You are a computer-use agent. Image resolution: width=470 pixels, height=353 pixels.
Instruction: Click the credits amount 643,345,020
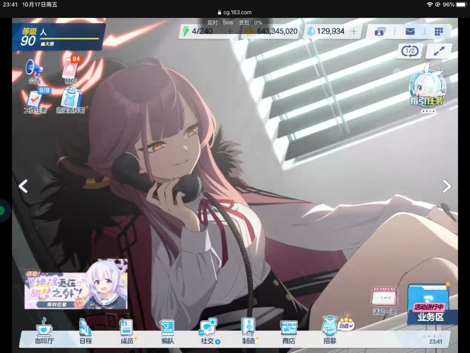[277, 31]
